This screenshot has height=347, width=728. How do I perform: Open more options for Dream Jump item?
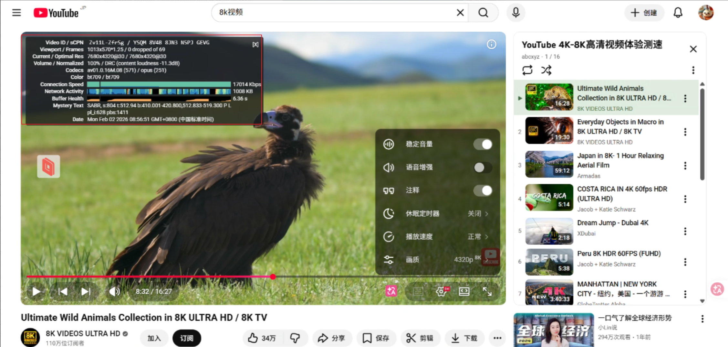point(685,231)
